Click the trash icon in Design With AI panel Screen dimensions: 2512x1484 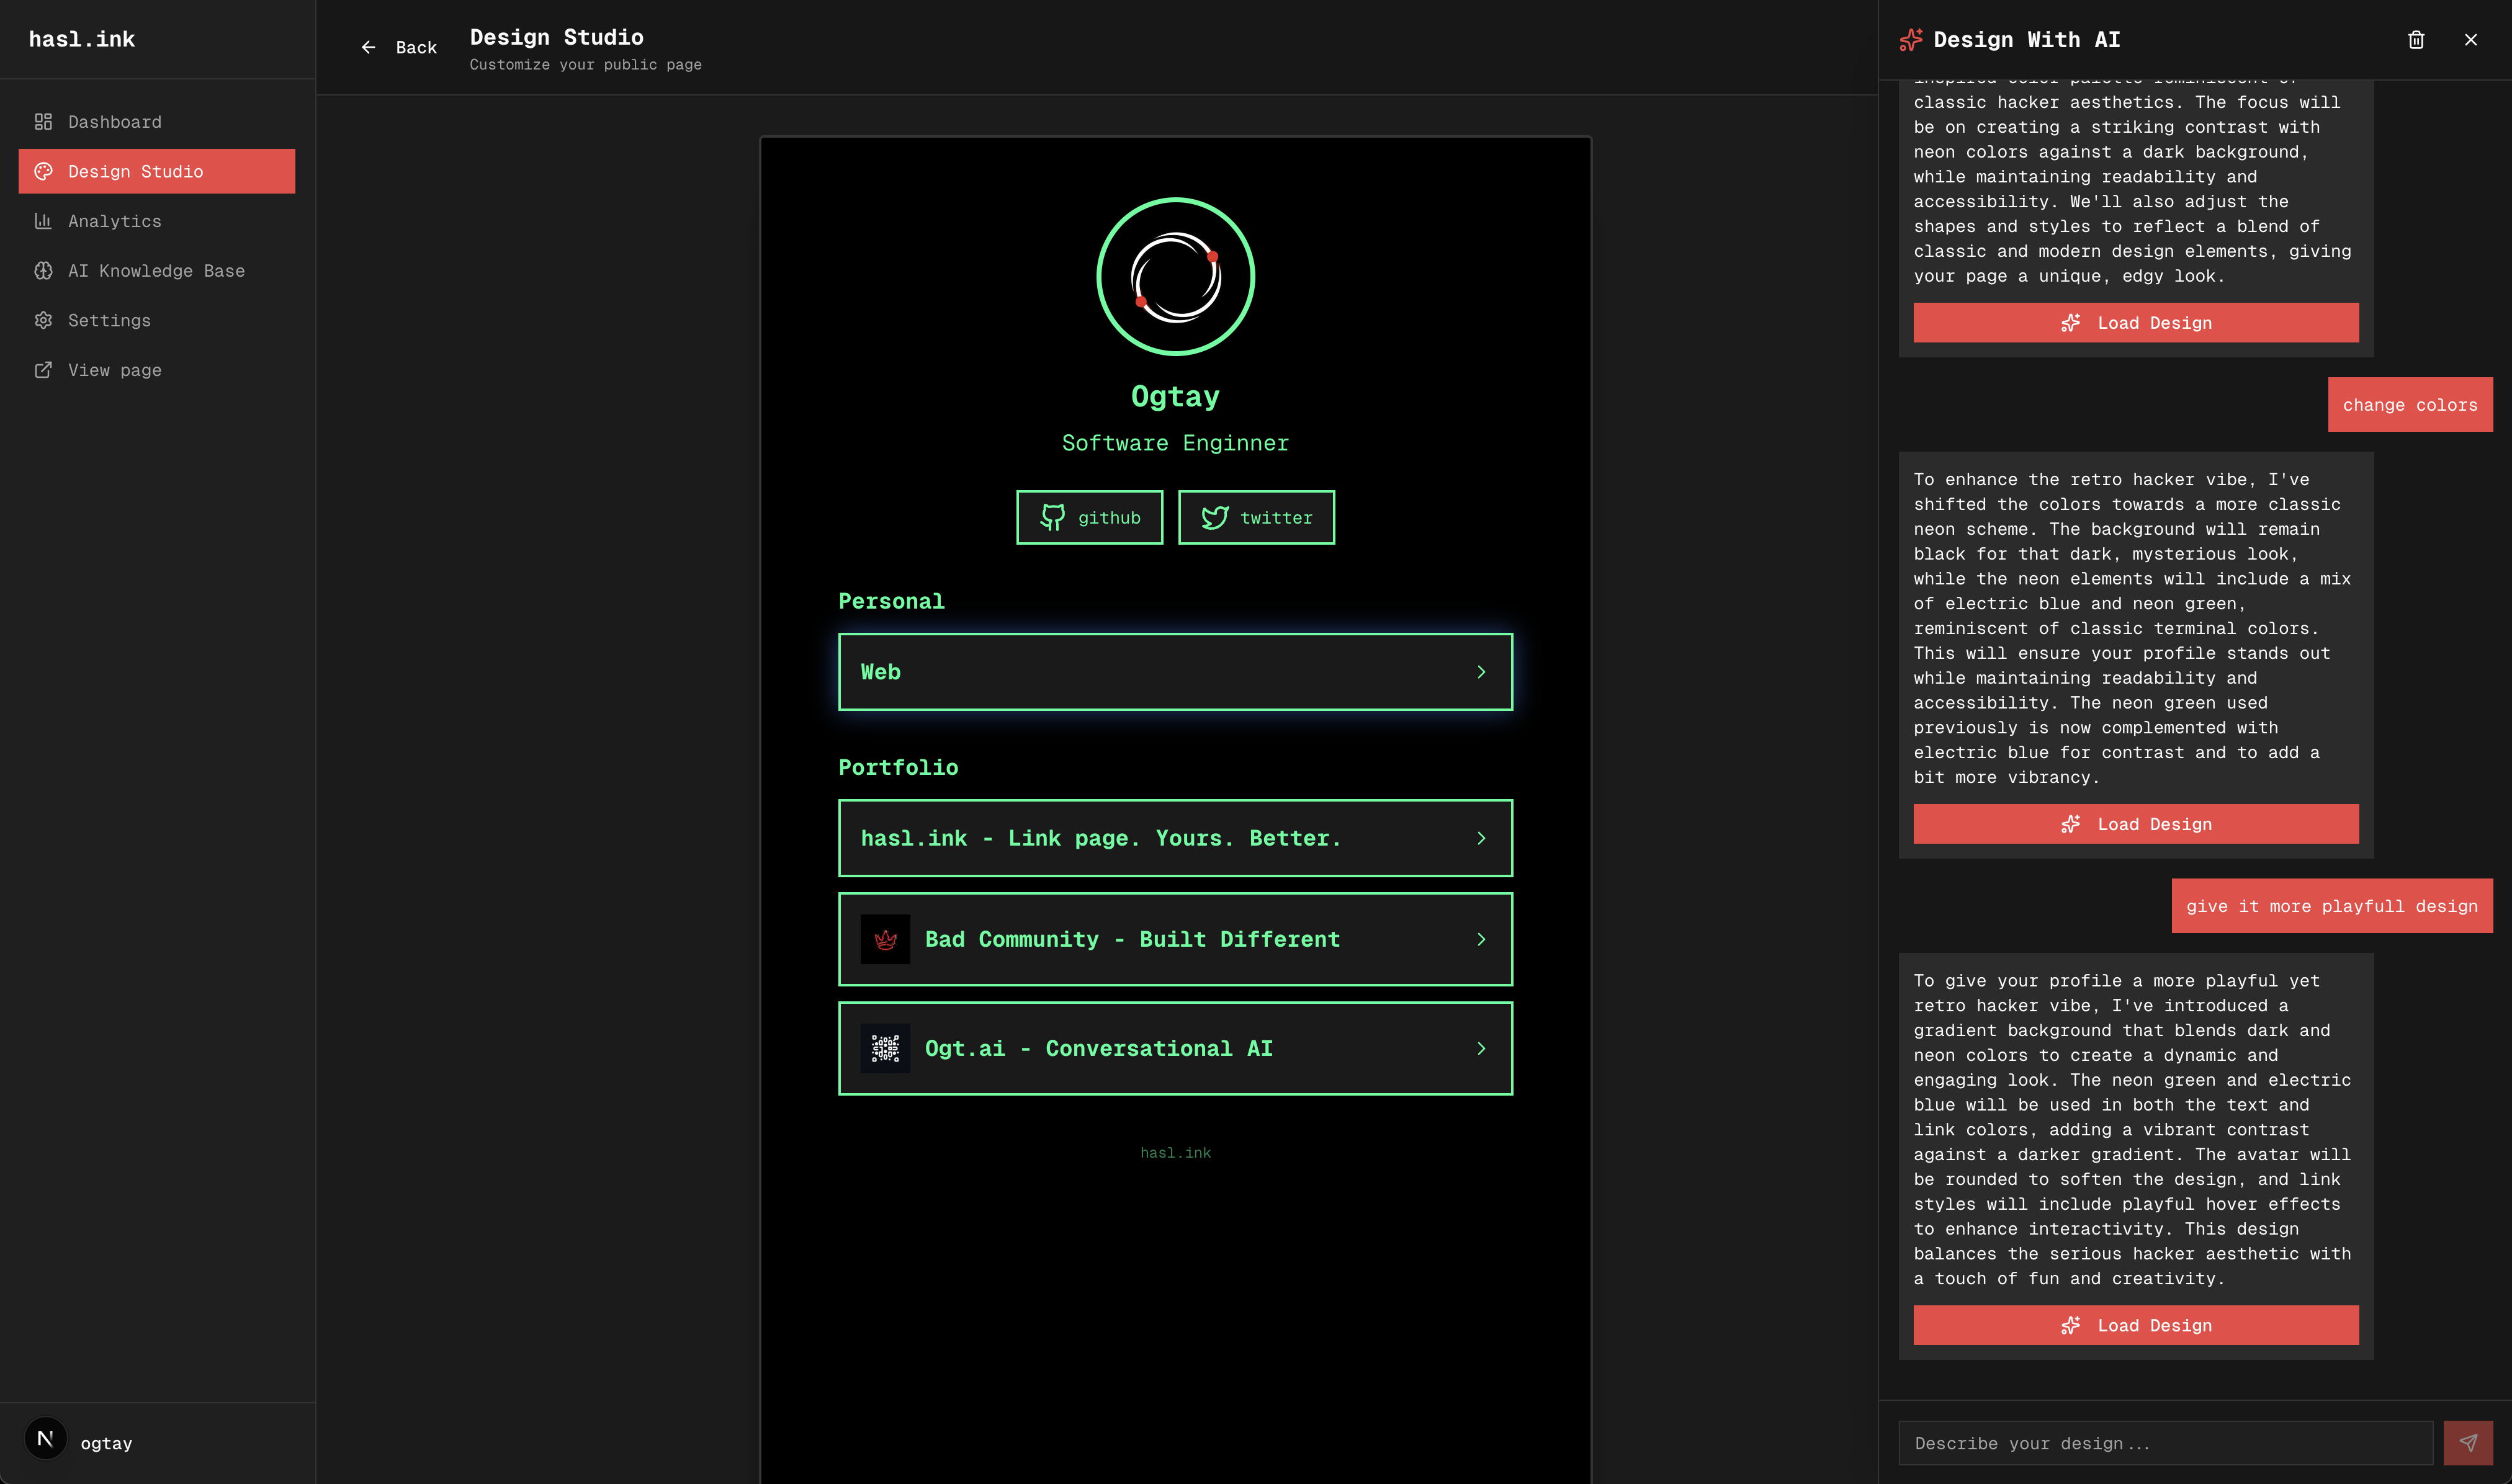pos(2417,40)
